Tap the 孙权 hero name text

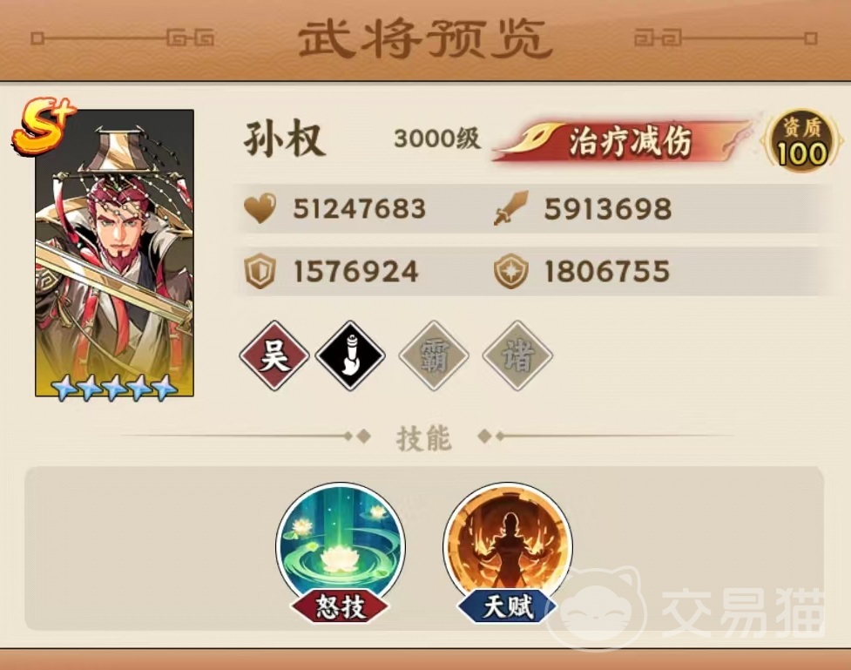(284, 139)
